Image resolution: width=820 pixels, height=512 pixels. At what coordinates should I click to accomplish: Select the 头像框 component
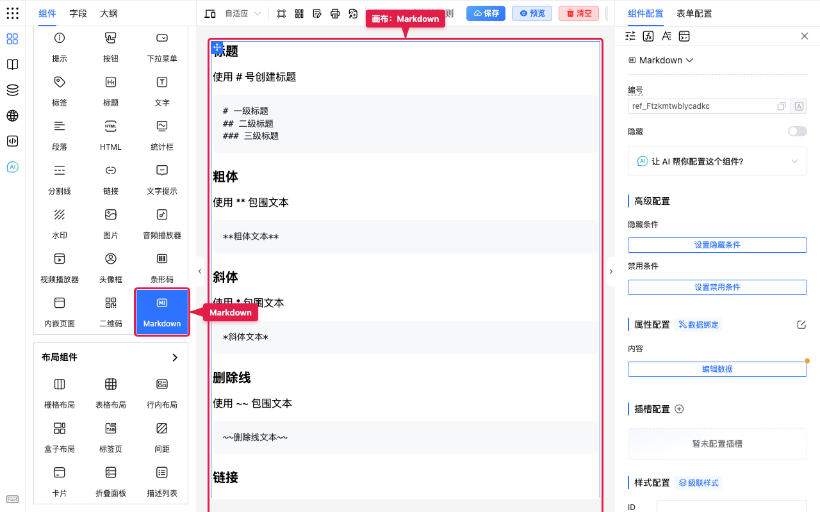[111, 268]
